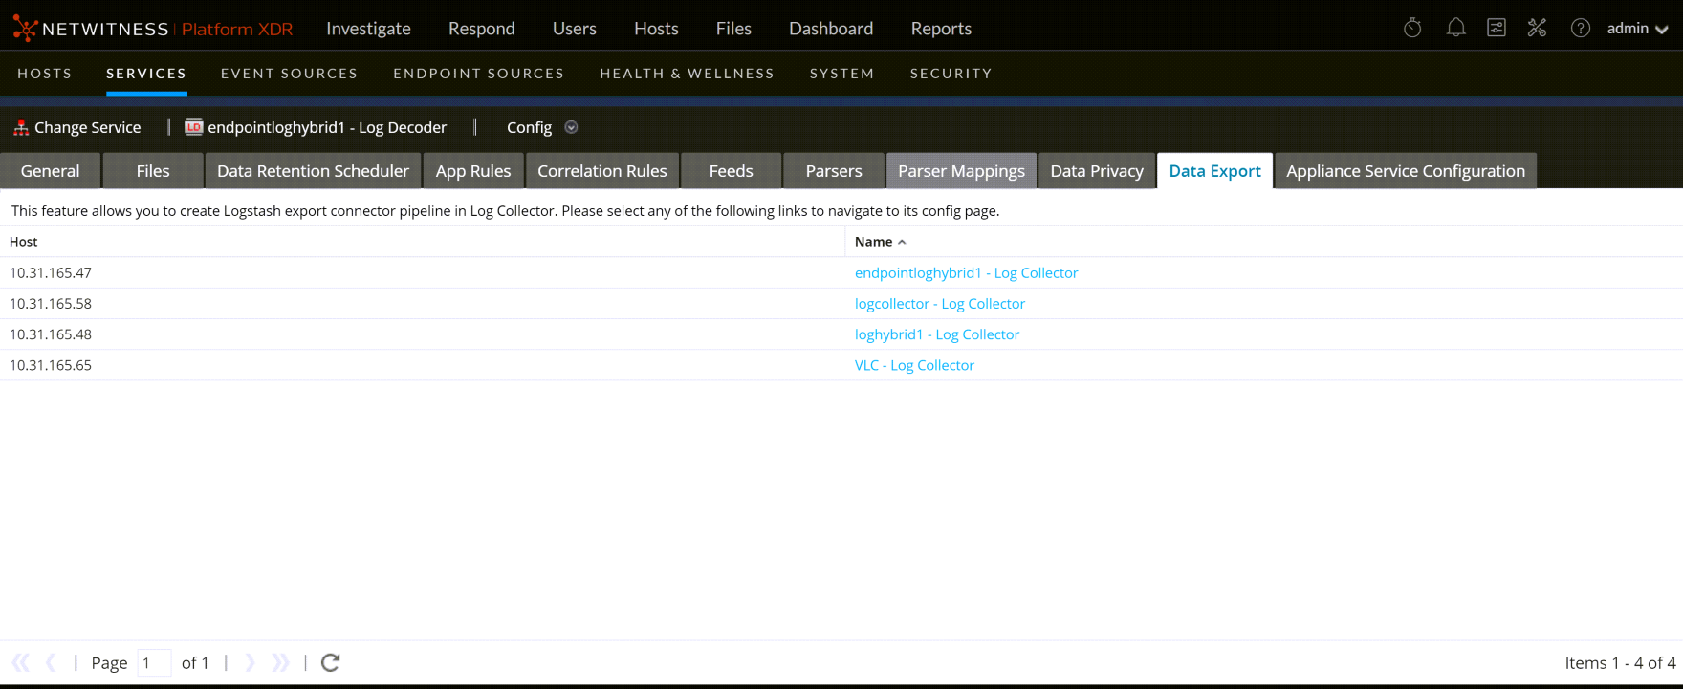Image resolution: width=1683 pixels, height=689 pixels.
Task: Switch to Event Sources section
Action: coord(289,74)
